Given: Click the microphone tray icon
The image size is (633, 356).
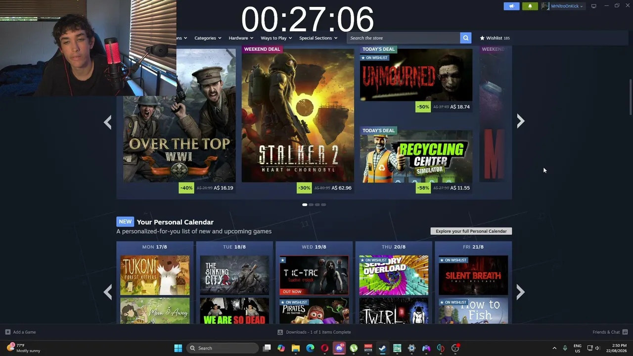Looking at the screenshot, I should click(565, 348).
